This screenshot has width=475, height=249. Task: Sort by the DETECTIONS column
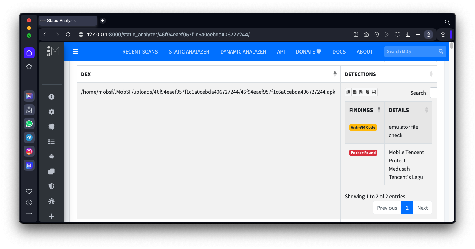click(388, 74)
